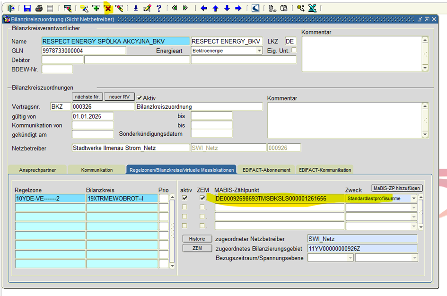447x296 pixels.
Task: Open the Bezugszeitraum/Spannungsebene first dropdown
Action: point(350,258)
